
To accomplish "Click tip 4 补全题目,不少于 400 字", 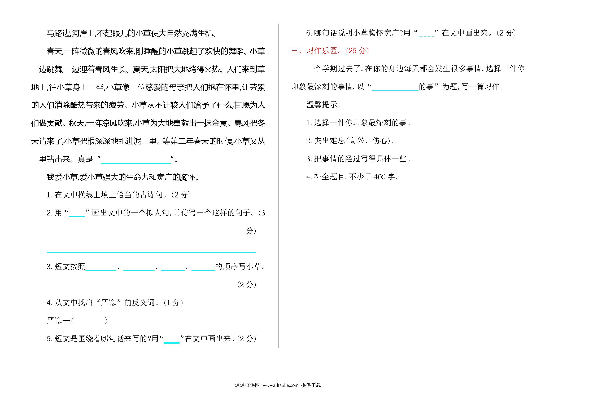I will 353,177.
